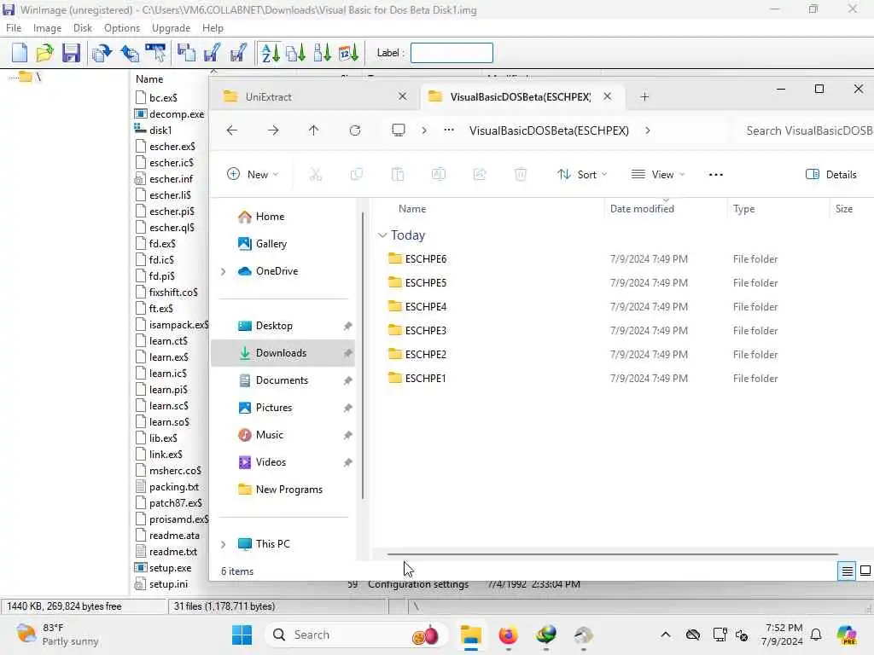This screenshot has width=874, height=655.
Task: Close the UniExtract Explorer tab
Action: (x=403, y=97)
